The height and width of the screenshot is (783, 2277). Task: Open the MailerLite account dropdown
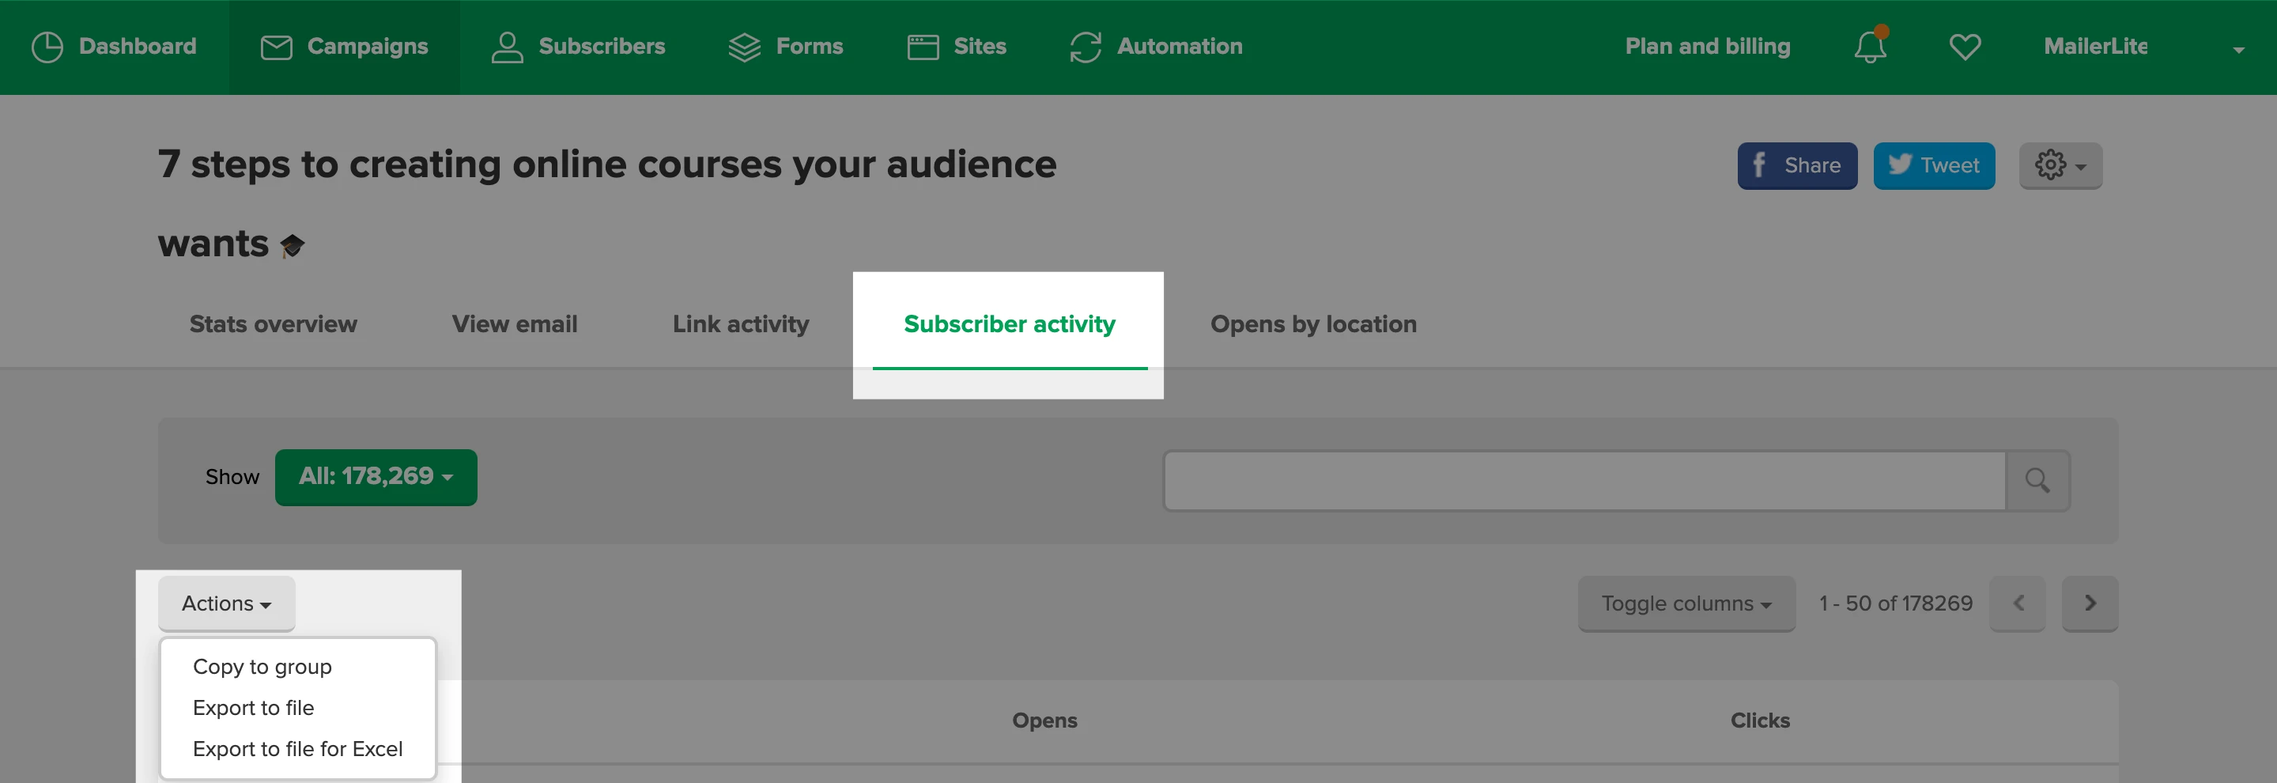coord(2142,47)
